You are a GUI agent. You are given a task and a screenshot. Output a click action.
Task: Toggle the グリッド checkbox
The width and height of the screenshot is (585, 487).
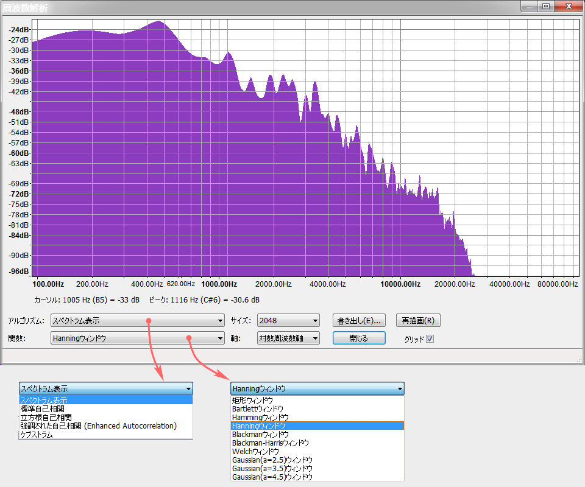tap(430, 338)
